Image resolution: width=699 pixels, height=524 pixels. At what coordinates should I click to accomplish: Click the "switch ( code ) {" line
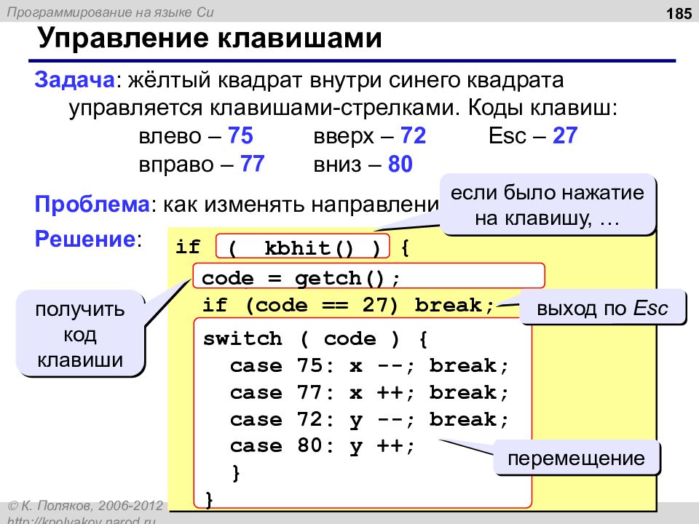tap(315, 339)
